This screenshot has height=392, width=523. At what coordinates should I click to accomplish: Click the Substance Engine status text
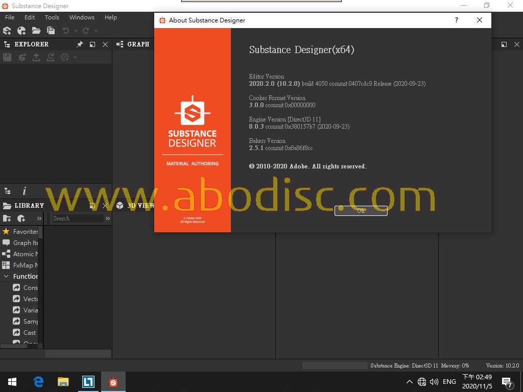[404, 365]
